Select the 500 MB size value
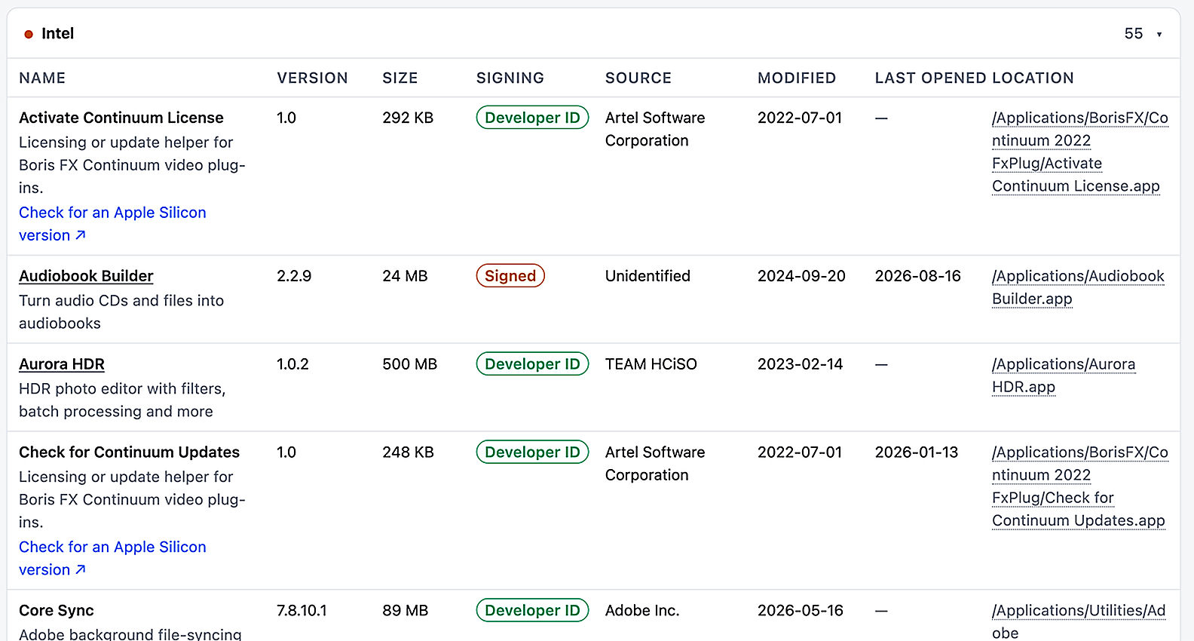Screen dimensions: 1194x641 click(x=409, y=364)
